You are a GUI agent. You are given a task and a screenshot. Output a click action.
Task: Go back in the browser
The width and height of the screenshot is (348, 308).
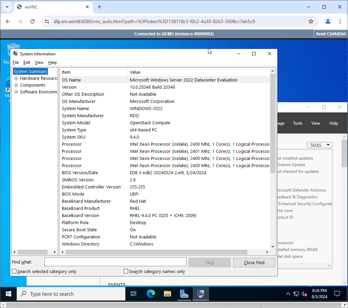tap(8, 21)
